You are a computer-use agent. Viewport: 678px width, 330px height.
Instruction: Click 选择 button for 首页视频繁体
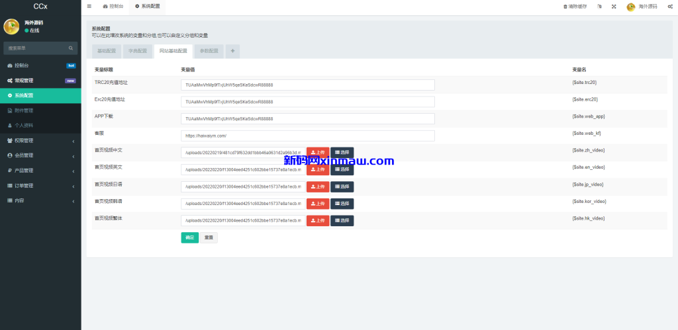pos(342,221)
